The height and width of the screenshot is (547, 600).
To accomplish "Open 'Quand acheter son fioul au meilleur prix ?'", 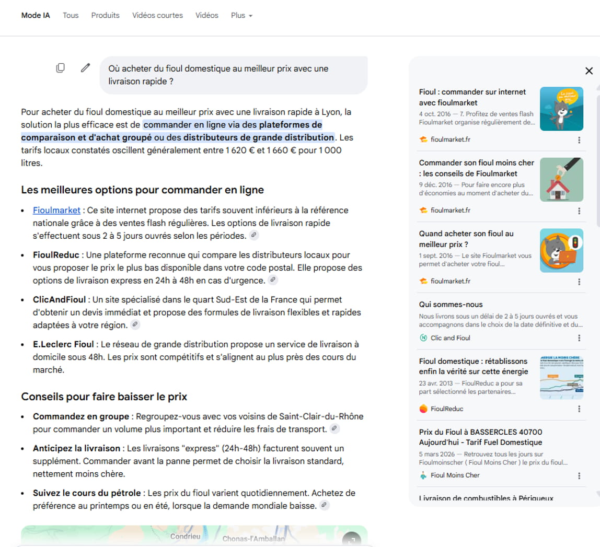I will 466,239.
